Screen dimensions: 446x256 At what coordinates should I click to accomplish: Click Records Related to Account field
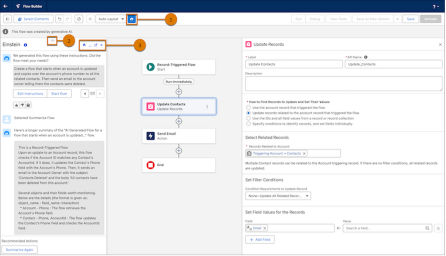click(293, 154)
